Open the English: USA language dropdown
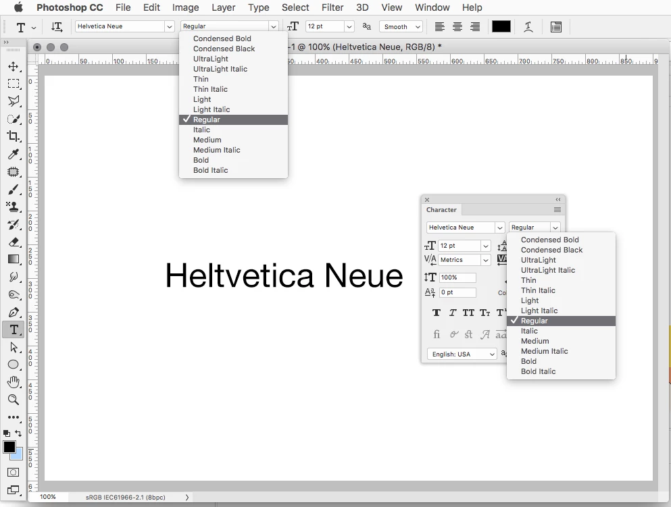 point(462,354)
